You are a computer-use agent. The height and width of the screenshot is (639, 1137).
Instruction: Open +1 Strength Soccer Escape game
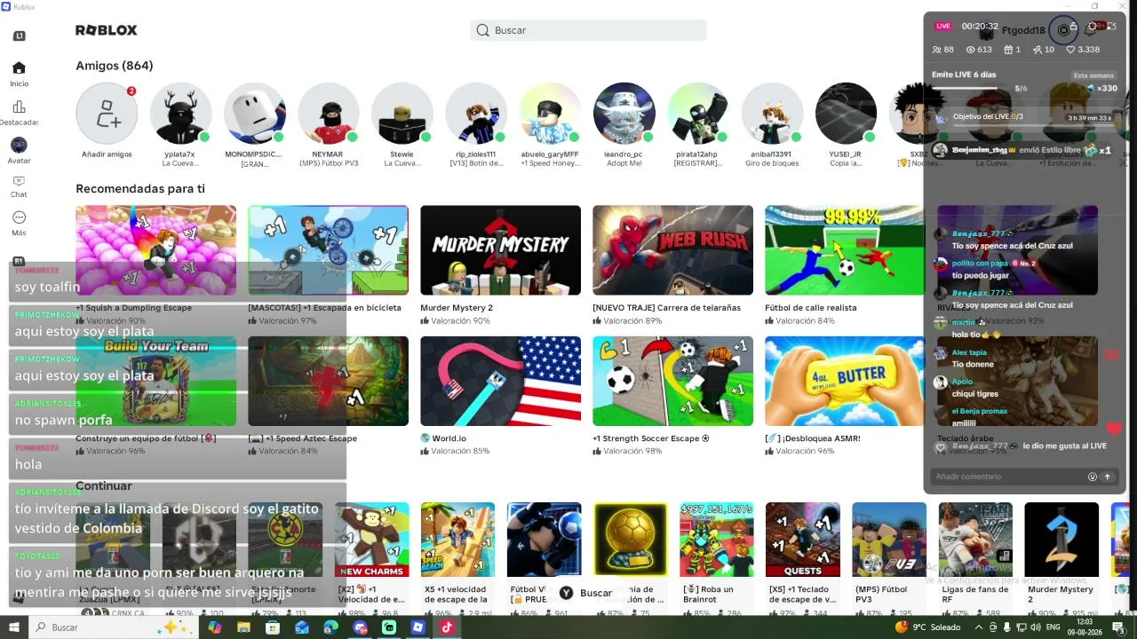pos(672,381)
